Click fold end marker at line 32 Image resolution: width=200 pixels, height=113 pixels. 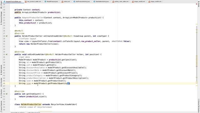[x=10, y=46]
